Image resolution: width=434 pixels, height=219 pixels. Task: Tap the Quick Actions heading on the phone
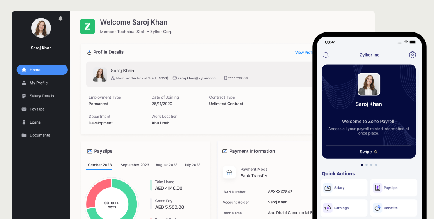338,174
